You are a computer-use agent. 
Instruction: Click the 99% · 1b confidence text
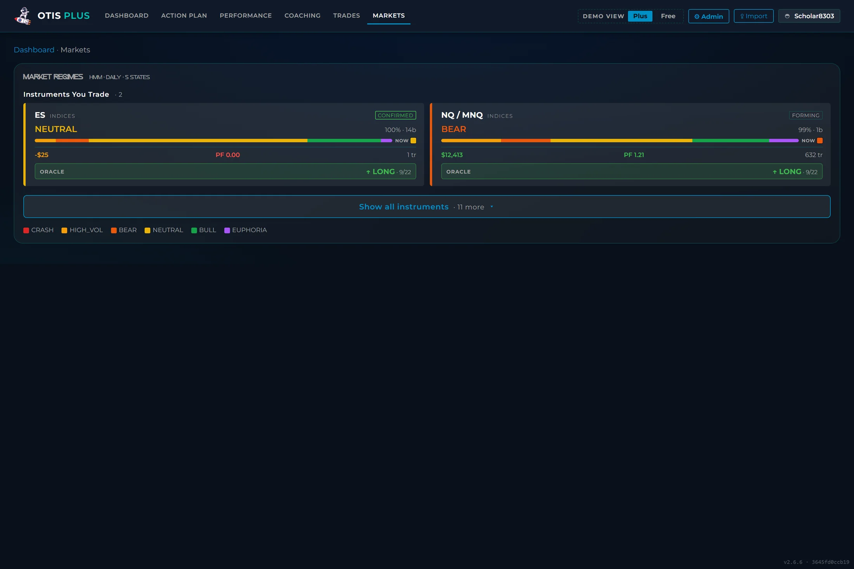tap(810, 130)
